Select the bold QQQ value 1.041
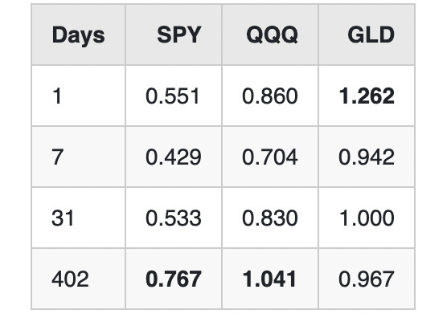 coord(269,279)
